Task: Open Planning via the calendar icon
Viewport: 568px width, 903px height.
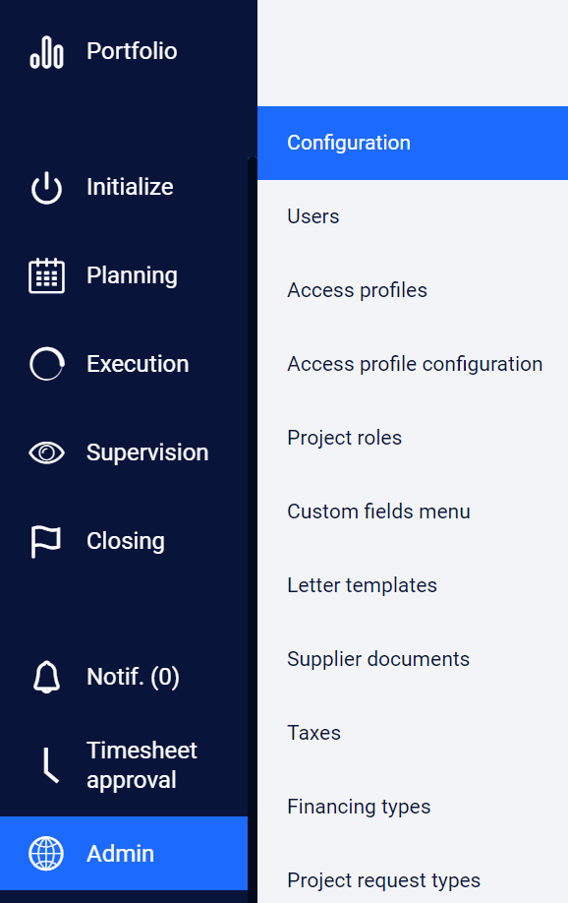Action: point(46,275)
